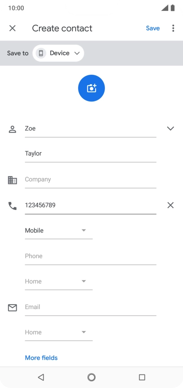Open the Save to Device dropdown
Screen dimensions: 183x388
click(58, 53)
